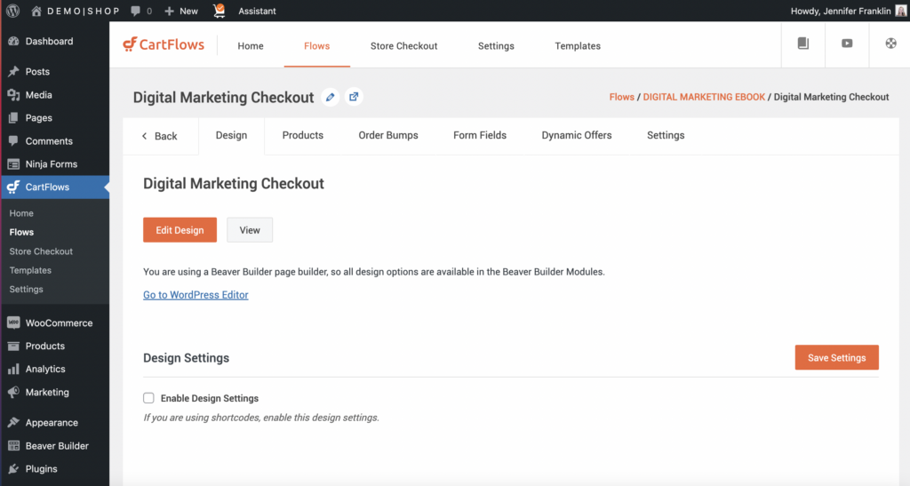910x486 pixels.
Task: Click the Edit Design button
Action: click(180, 229)
